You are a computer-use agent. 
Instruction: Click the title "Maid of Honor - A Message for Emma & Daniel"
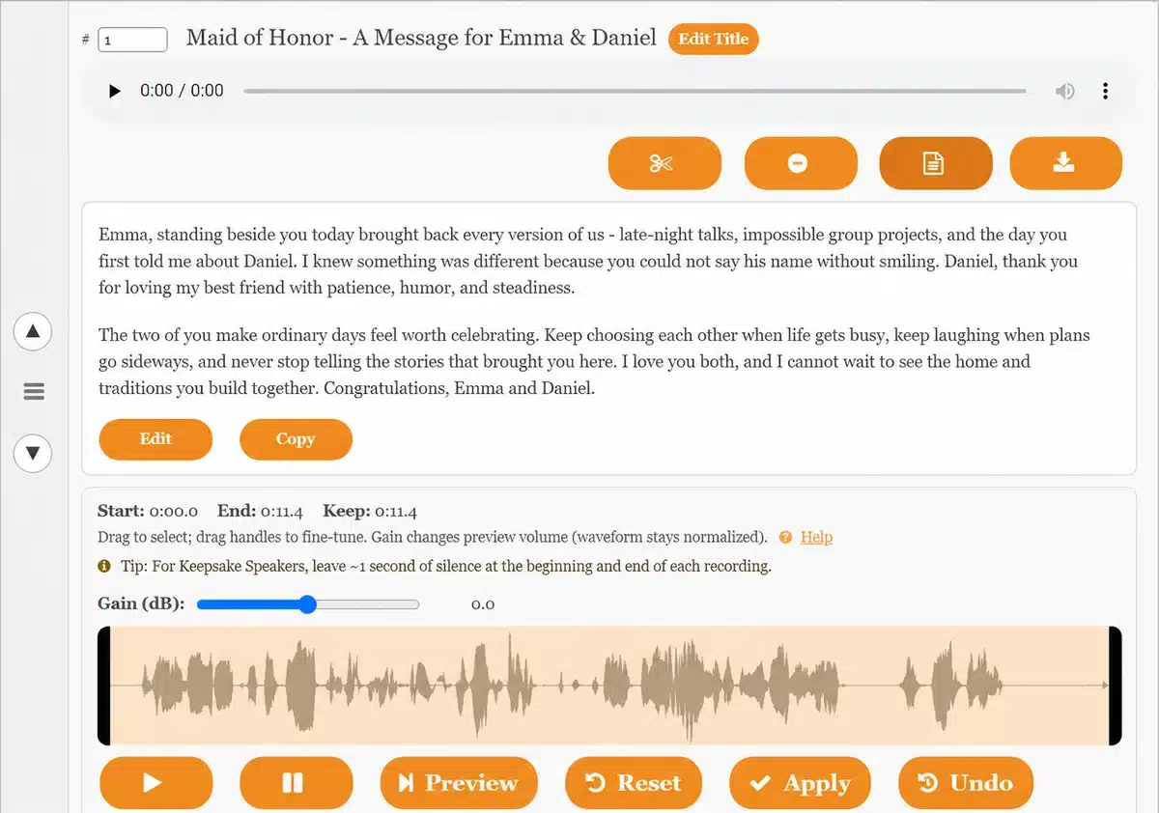[x=421, y=39]
